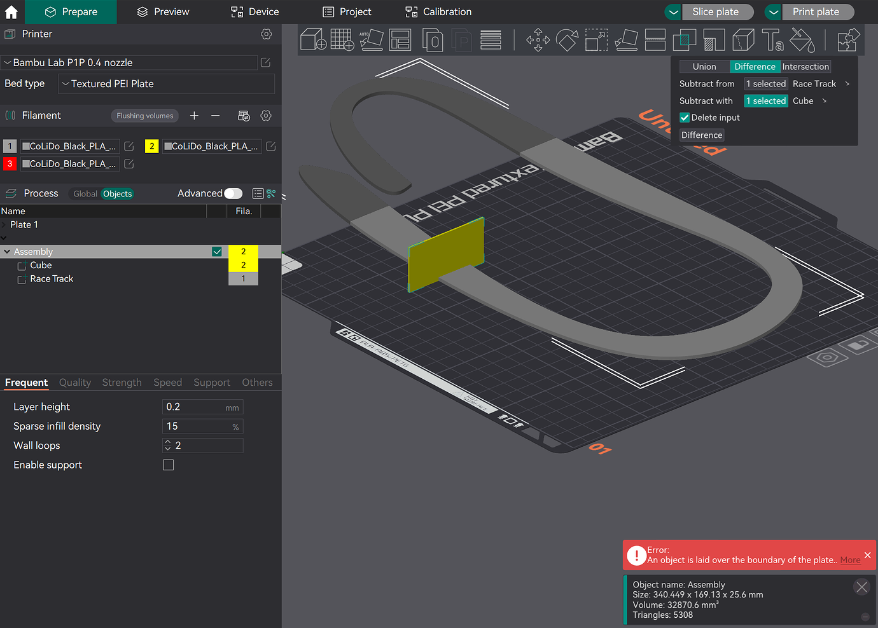The image size is (878, 628).
Task: Click the Difference execute button
Action: pyautogui.click(x=702, y=135)
